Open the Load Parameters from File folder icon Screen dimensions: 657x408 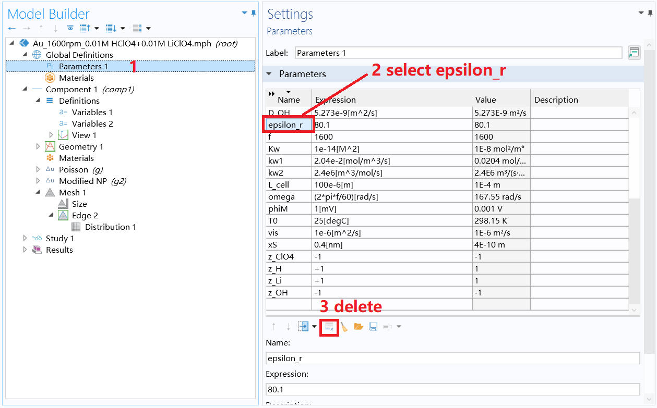[359, 327]
